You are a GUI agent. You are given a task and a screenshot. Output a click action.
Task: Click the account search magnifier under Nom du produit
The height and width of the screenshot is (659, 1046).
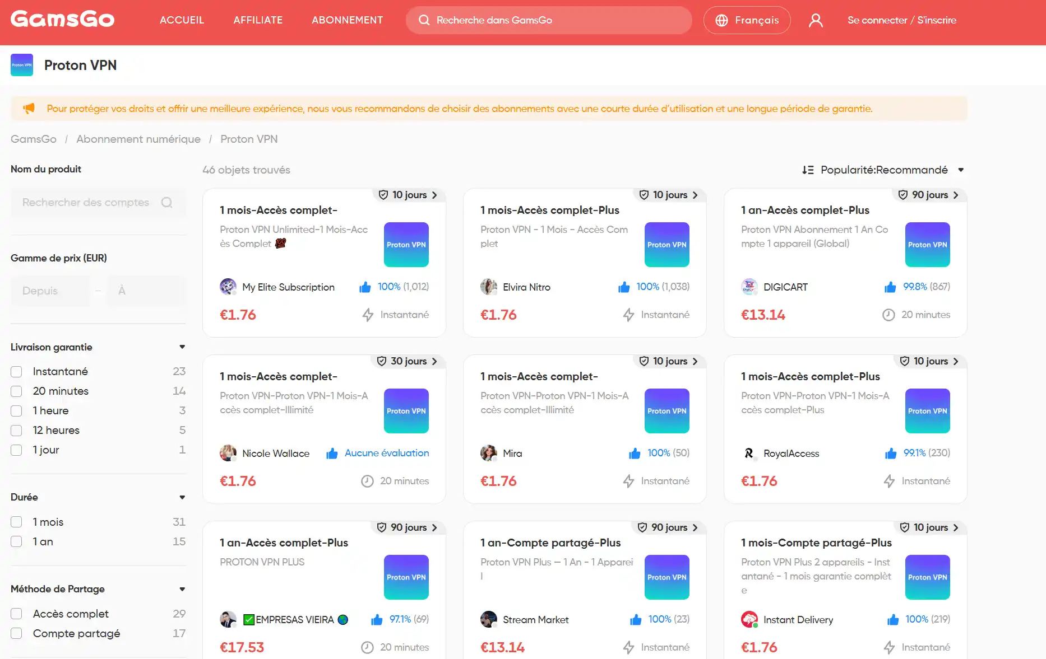click(x=166, y=202)
